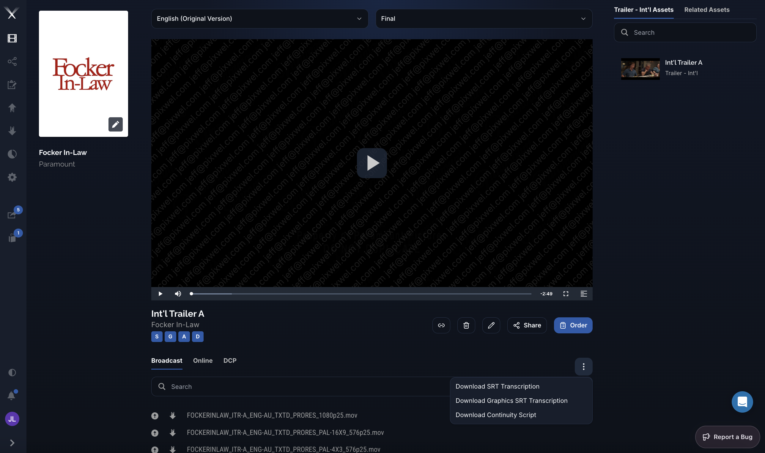Open the chat support bubble
Image resolution: width=765 pixels, height=453 pixels.
[x=742, y=402]
